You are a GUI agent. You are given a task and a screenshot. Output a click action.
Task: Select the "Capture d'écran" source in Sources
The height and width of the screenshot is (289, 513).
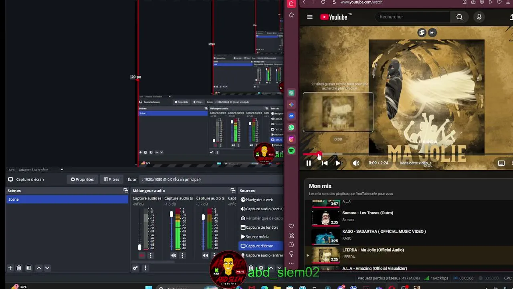click(261, 246)
